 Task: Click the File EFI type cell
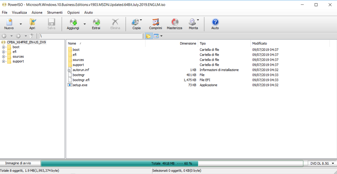(205, 80)
